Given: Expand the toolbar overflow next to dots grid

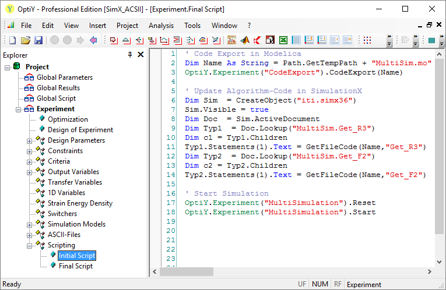Looking at the screenshot, I should (x=389, y=40).
